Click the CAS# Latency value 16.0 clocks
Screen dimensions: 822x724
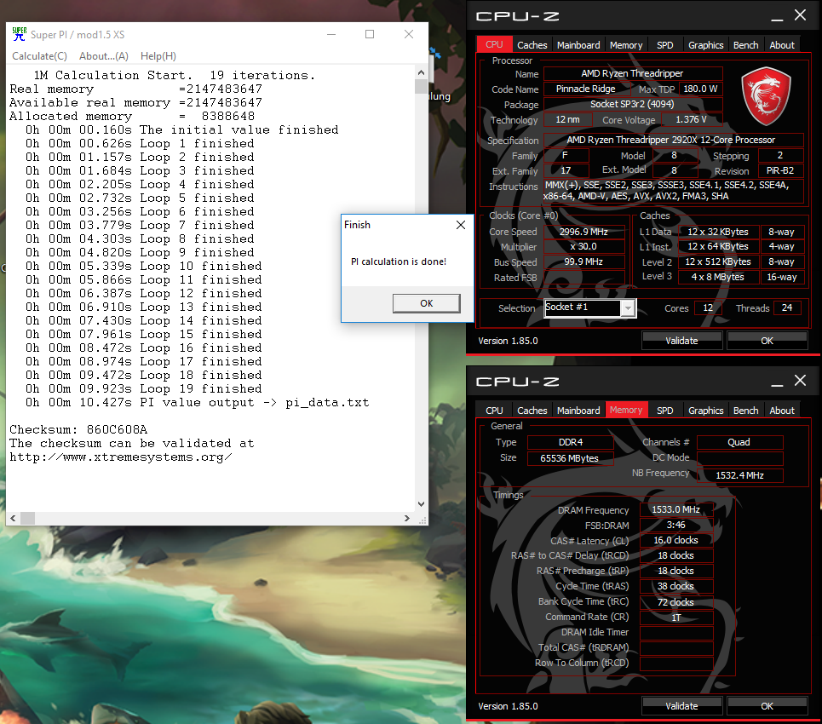click(x=675, y=540)
